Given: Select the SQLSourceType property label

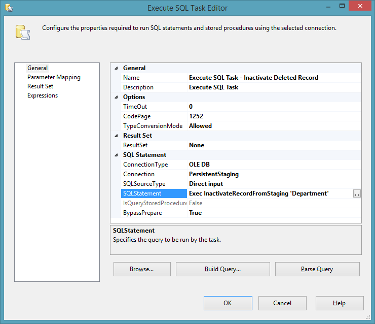Looking at the screenshot, I should [154, 184].
